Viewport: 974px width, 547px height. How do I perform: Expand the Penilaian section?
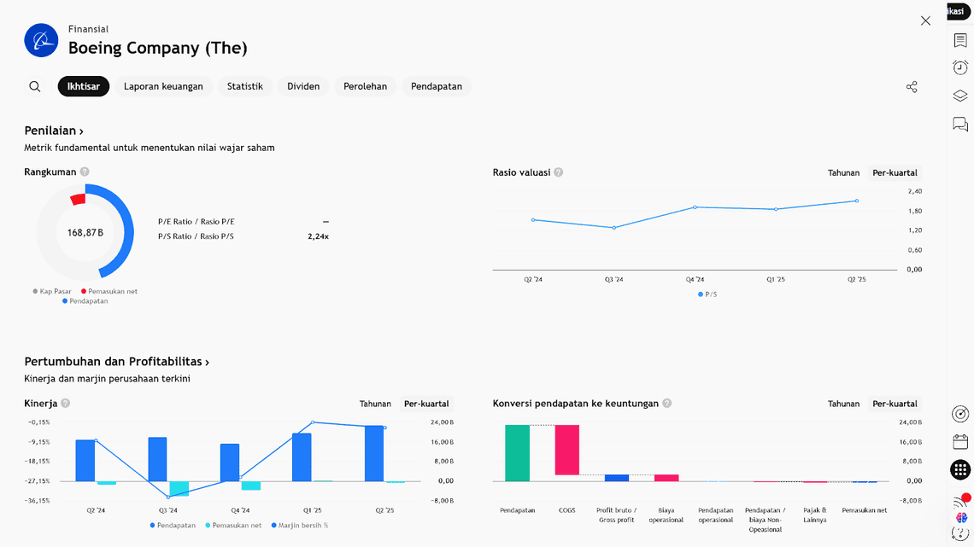tap(54, 131)
